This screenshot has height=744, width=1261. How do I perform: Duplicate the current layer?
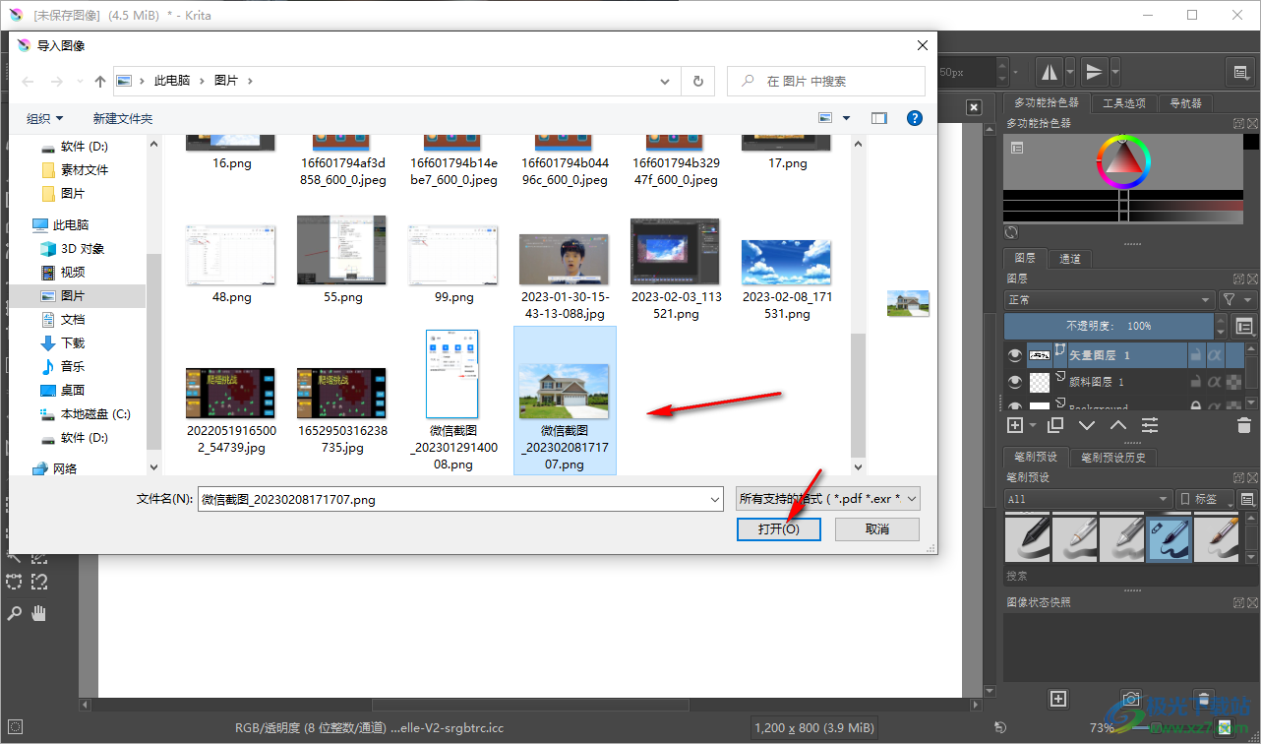pyautogui.click(x=1055, y=425)
